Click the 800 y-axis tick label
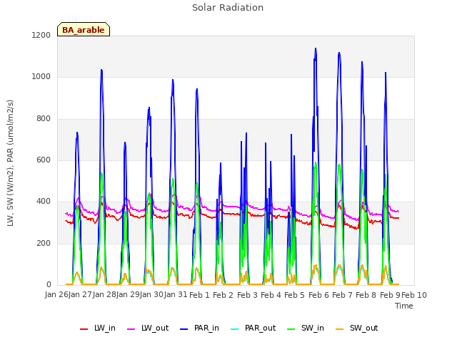 click(44, 119)
